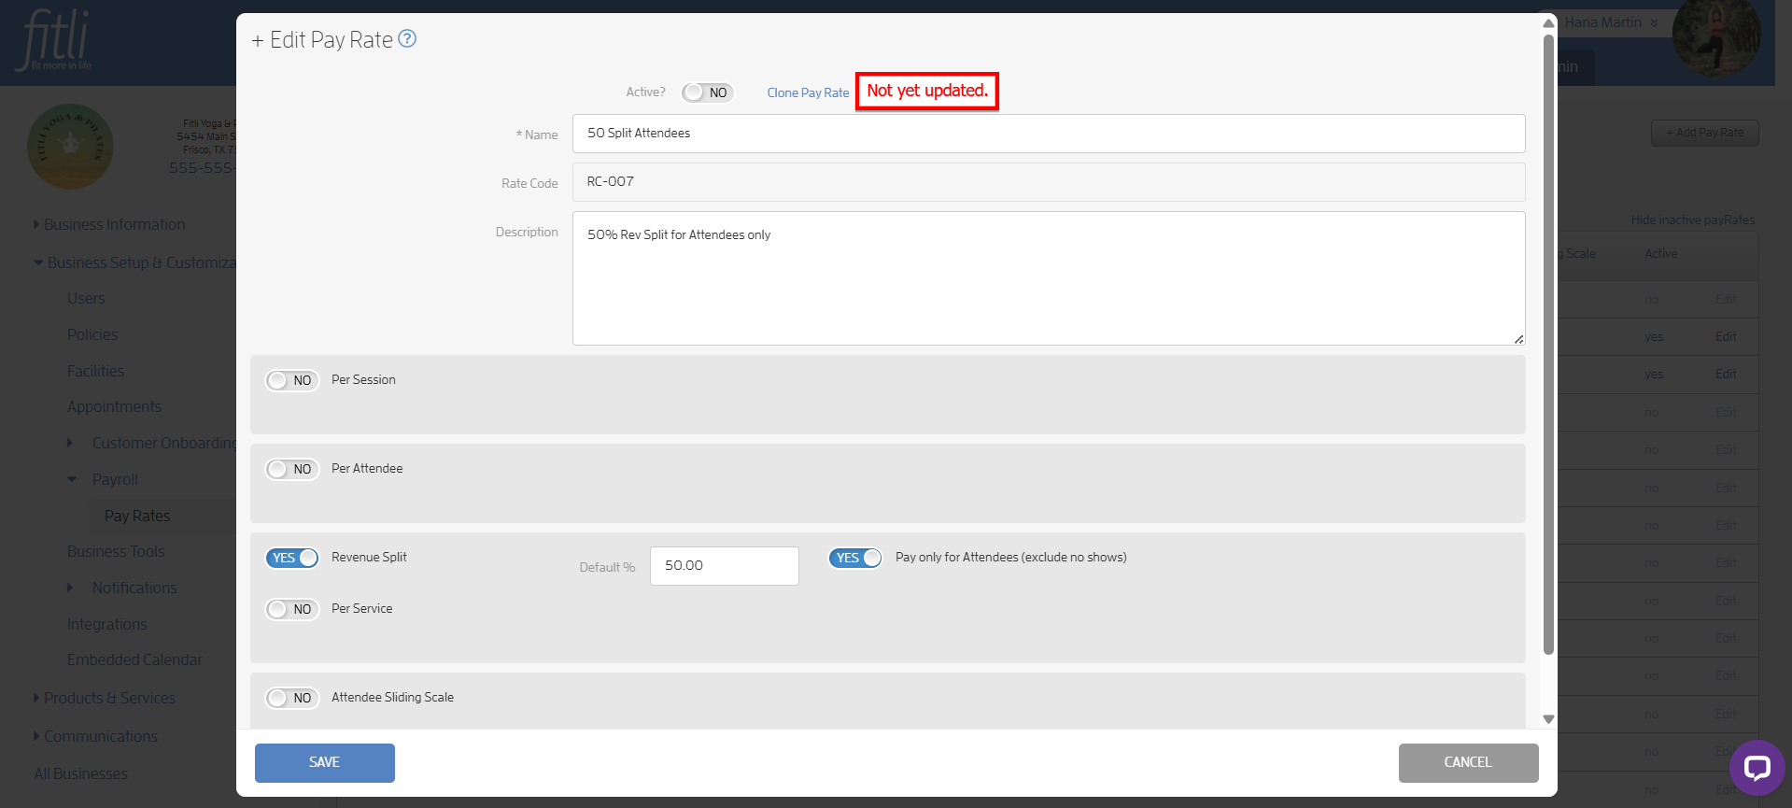This screenshot has width=1792, height=808.
Task: Click the Name field with 50 Split Attendees
Action: (x=1049, y=134)
